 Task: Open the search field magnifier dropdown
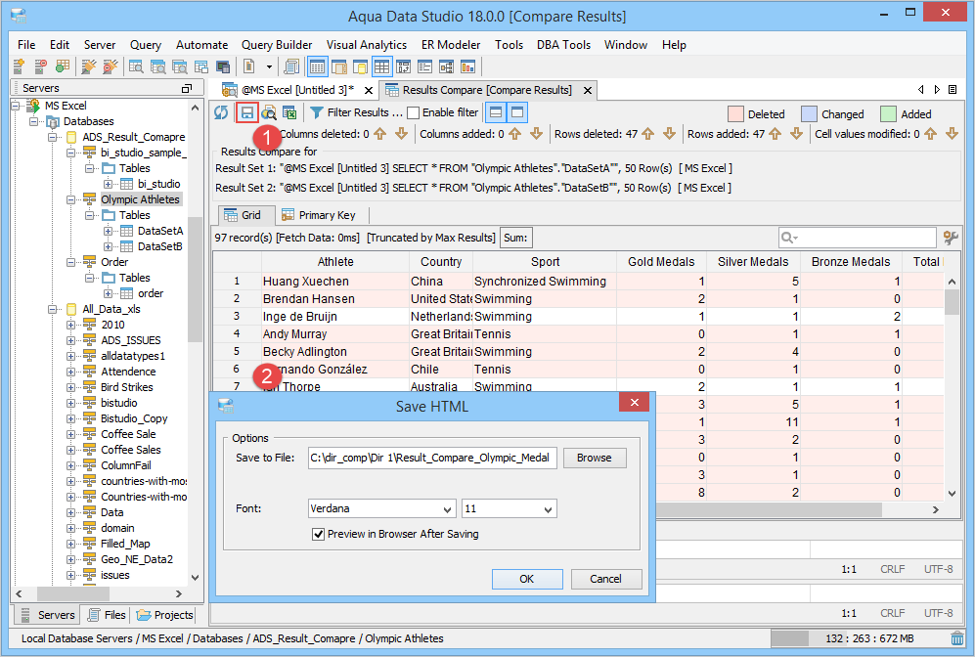(x=790, y=238)
